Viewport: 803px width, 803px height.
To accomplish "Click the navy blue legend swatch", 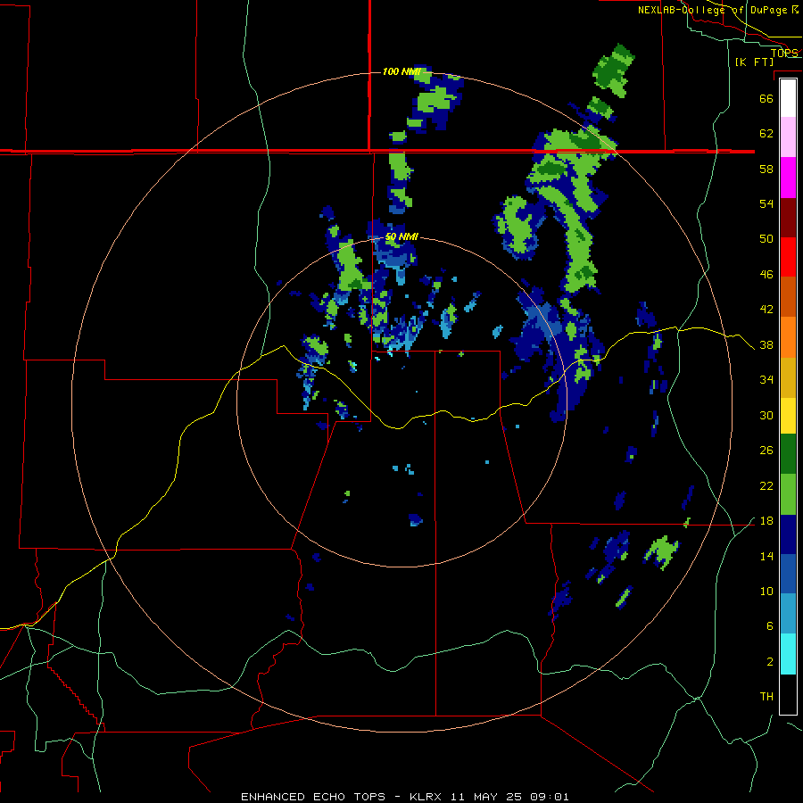I will coord(788,534).
